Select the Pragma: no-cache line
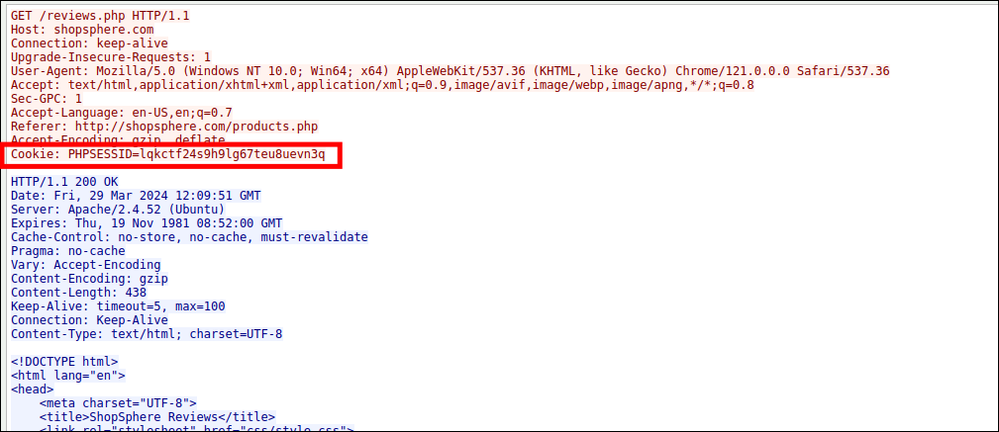Screen dimensions: 999x432 point(68,251)
